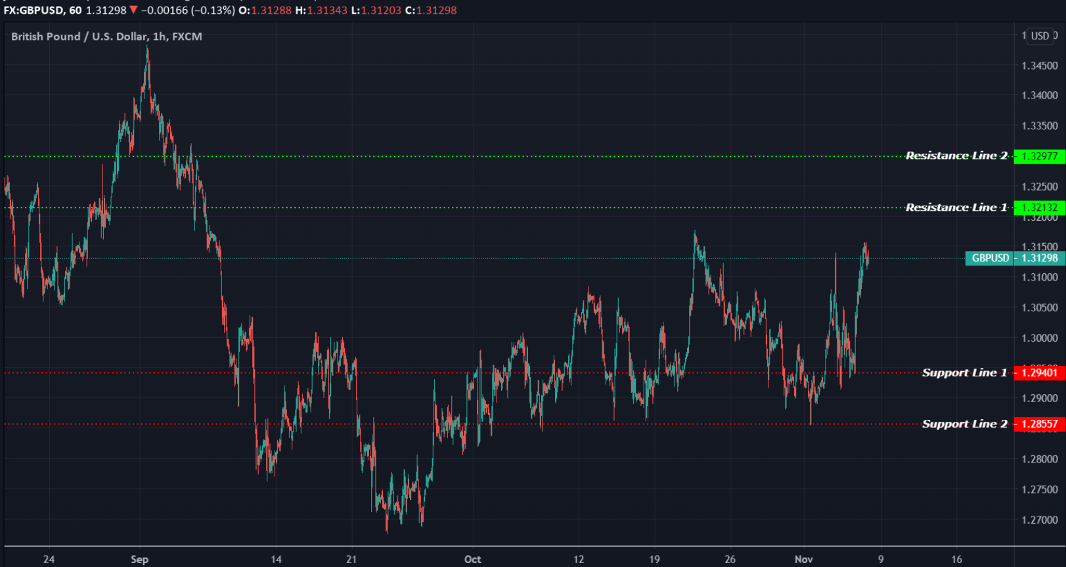The image size is (1066, 567).
Task: Click the 1.34500 price axis label
Action: point(1040,66)
